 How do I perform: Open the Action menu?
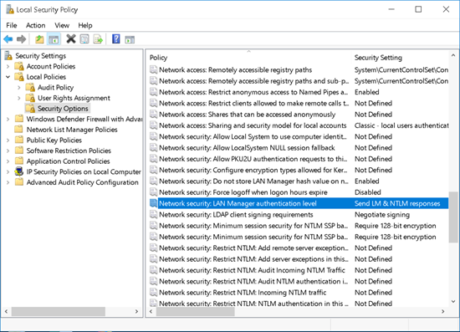pos(35,26)
